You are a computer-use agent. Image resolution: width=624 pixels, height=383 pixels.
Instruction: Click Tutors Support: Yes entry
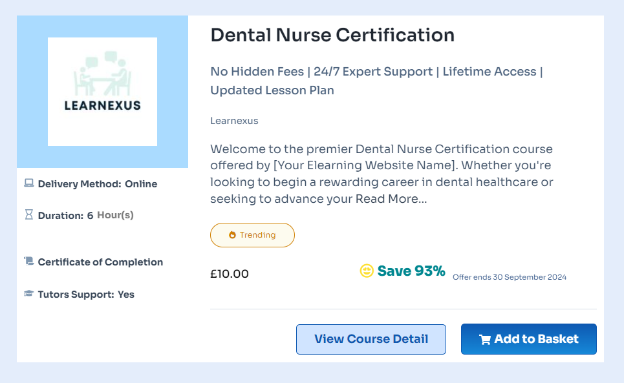(84, 294)
